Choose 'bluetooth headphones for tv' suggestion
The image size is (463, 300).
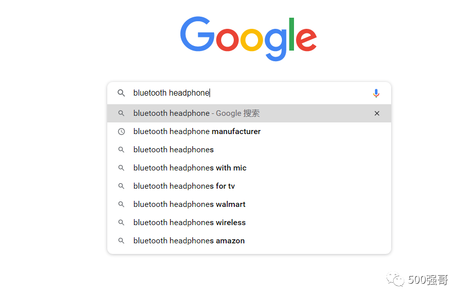184,186
